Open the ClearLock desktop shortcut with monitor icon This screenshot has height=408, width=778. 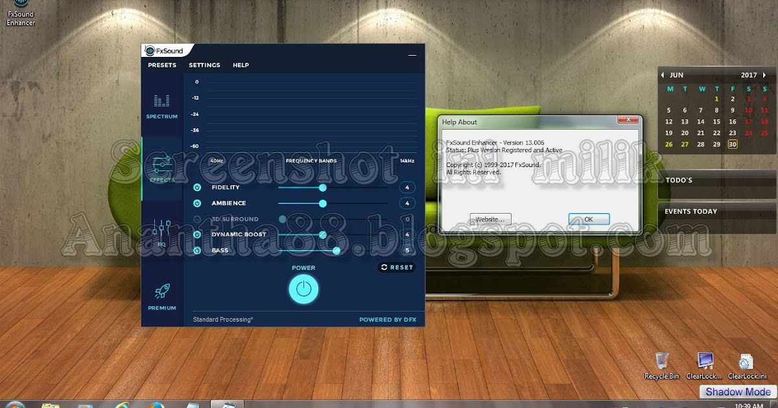(x=705, y=366)
